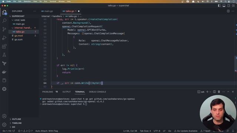Change the UTF-8 file encoding

[157, 131]
